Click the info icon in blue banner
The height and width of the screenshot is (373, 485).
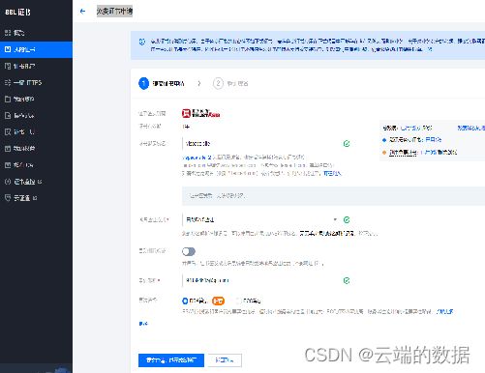[141, 42]
